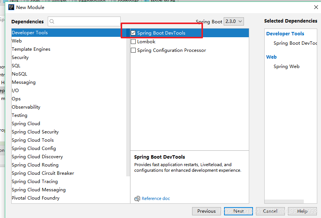
Task: Open Help for the dialog
Action: 302,211
